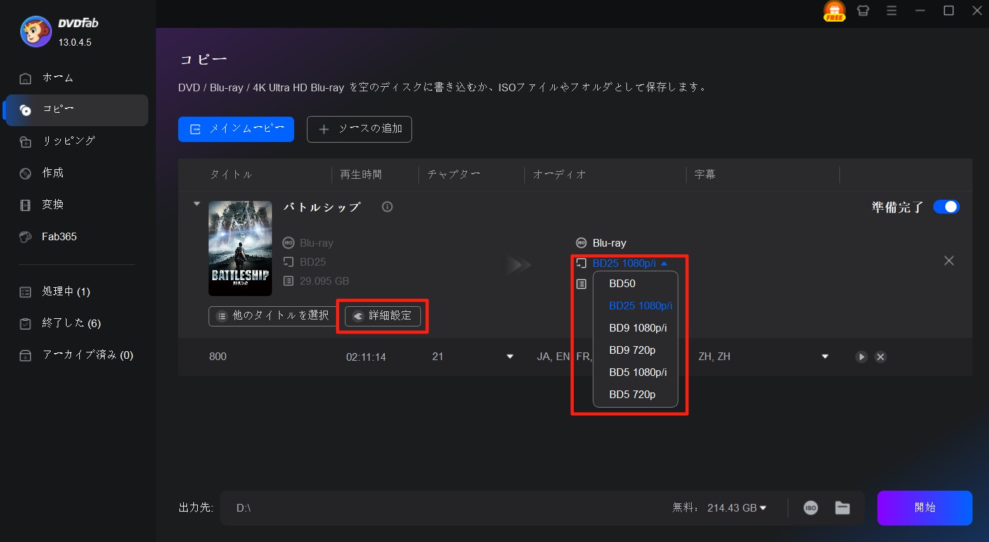Click the メインムービー mode button
Screen dimensions: 989x542
pyautogui.click(x=236, y=129)
